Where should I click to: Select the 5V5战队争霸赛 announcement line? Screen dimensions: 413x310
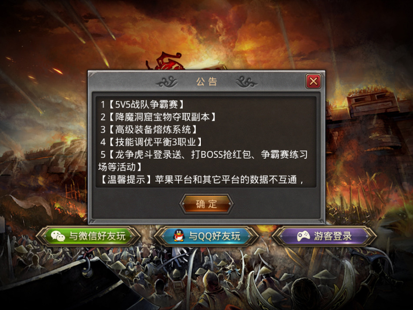tap(142, 104)
